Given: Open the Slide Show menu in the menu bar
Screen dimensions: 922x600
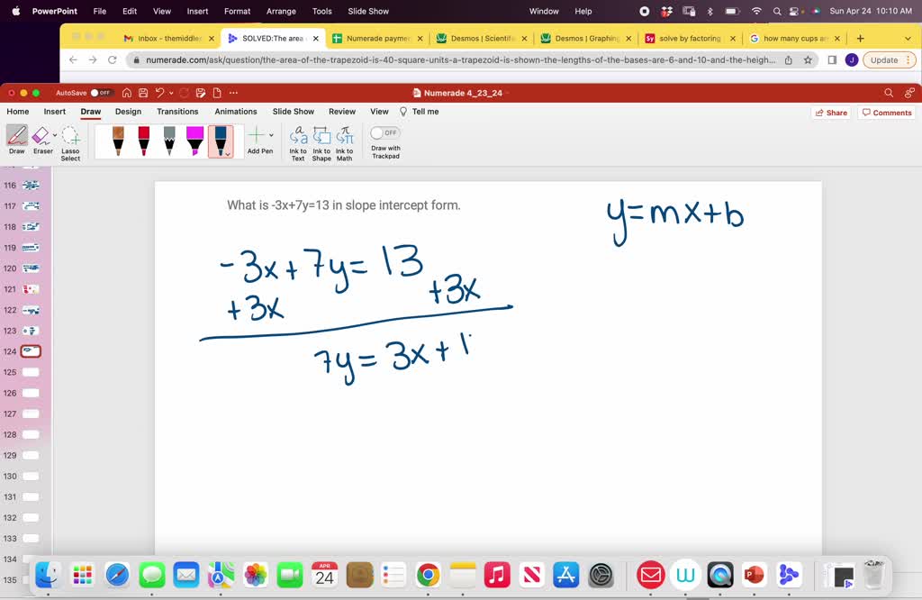Looking at the screenshot, I should pyautogui.click(x=369, y=11).
